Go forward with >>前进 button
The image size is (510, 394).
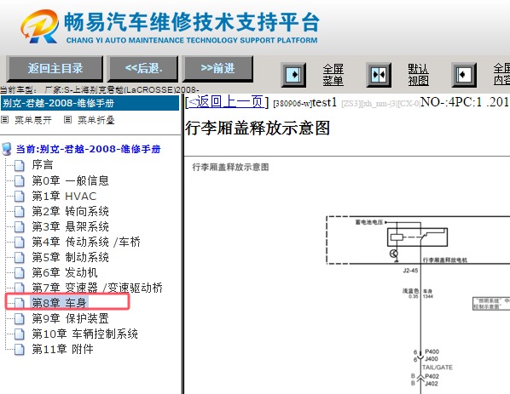pyautogui.click(x=217, y=68)
